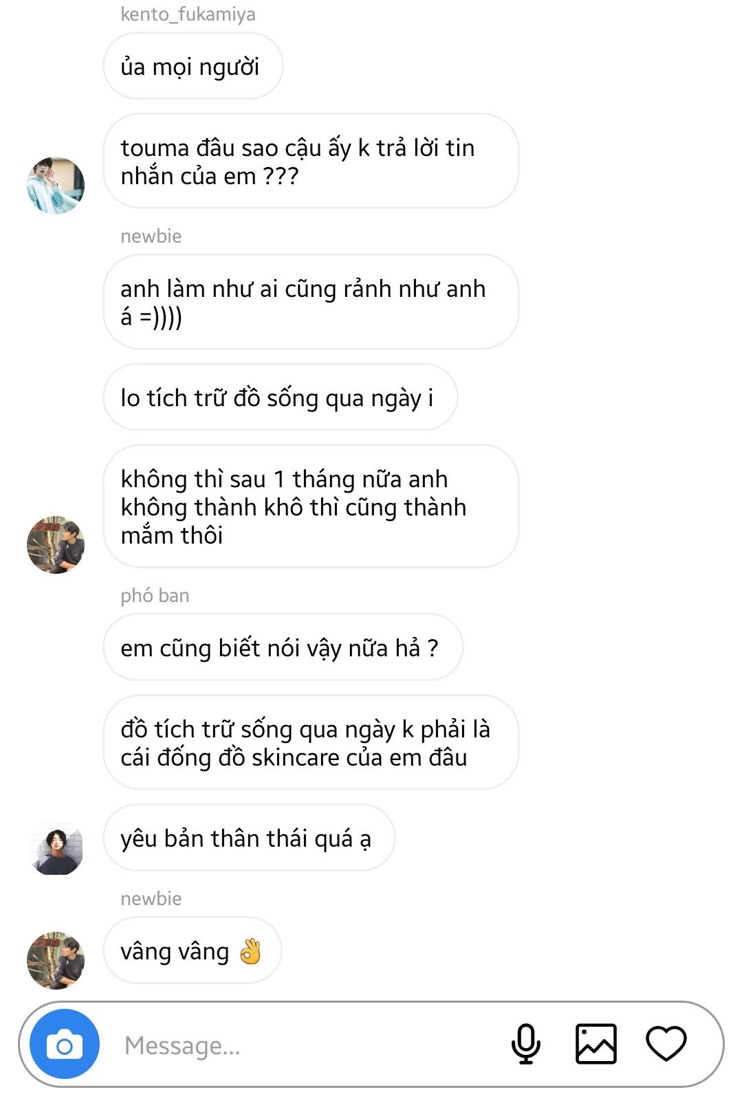Open avatar beside 'touma đâu sao' message

[56, 185]
